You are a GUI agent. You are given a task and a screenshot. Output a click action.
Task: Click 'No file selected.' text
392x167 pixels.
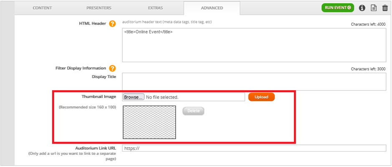click(x=162, y=97)
